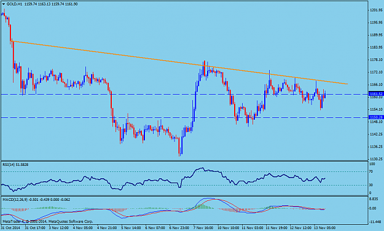
Task: Select the upper dashed horizontal line
Action: pyautogui.click(x=184, y=94)
